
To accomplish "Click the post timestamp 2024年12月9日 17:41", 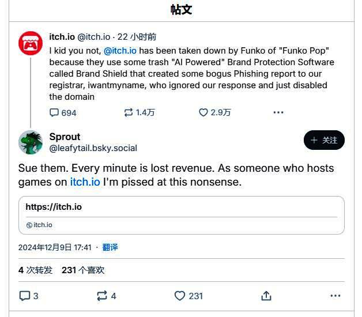I will [x=55, y=247].
